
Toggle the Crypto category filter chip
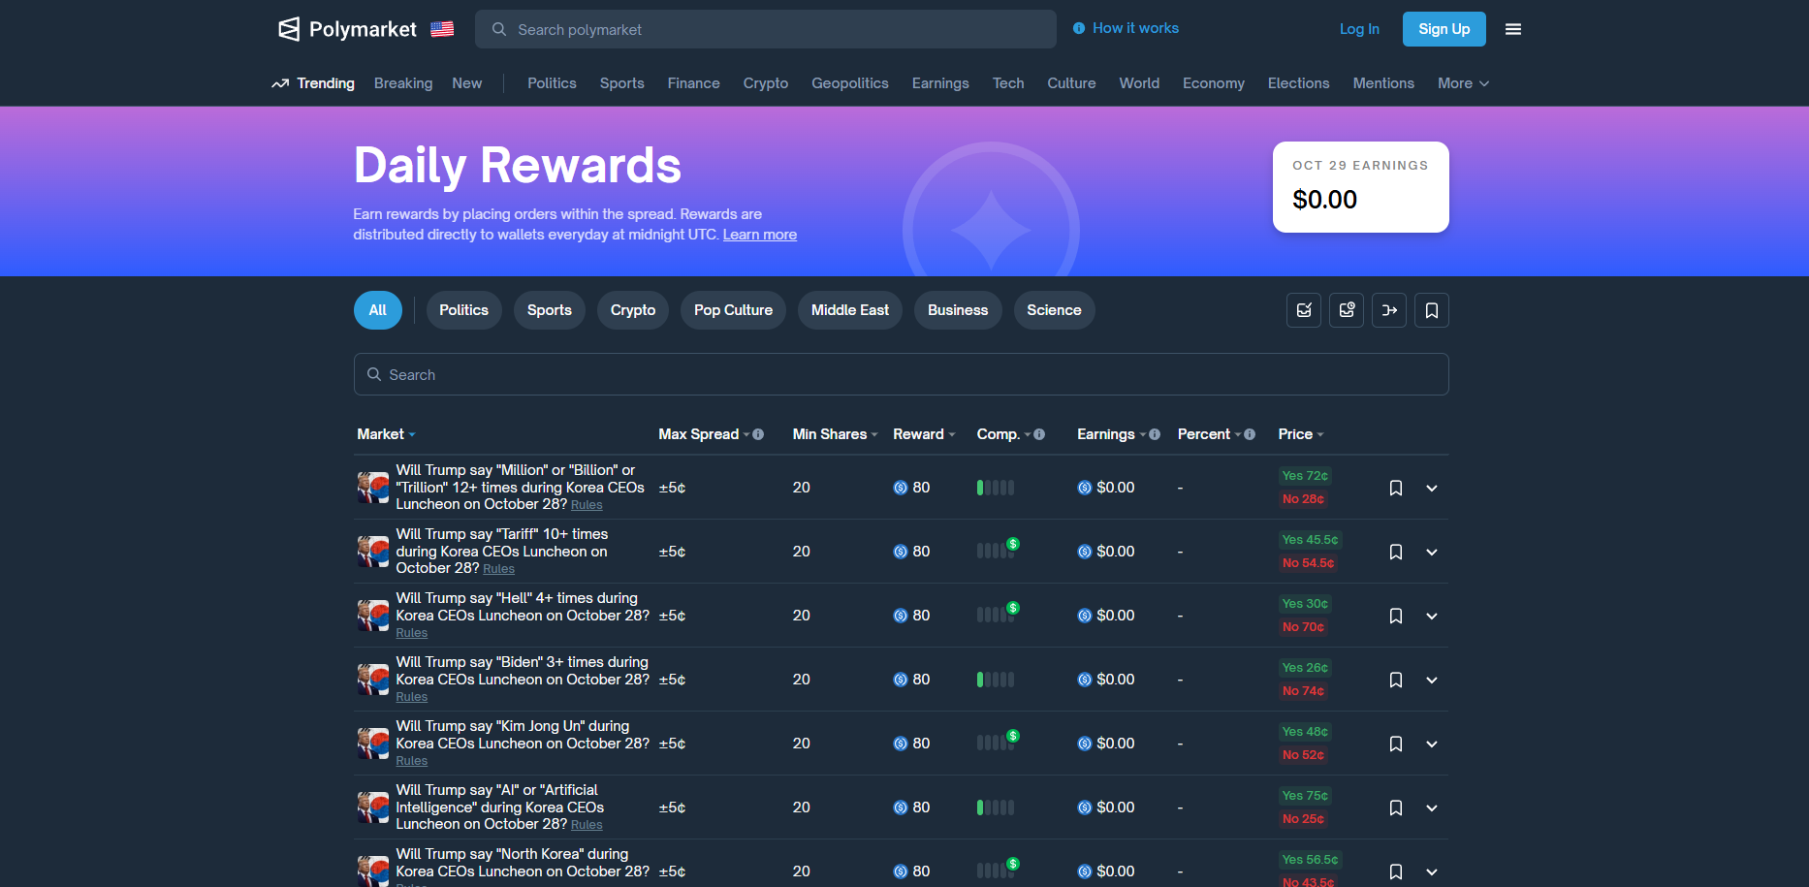(632, 310)
